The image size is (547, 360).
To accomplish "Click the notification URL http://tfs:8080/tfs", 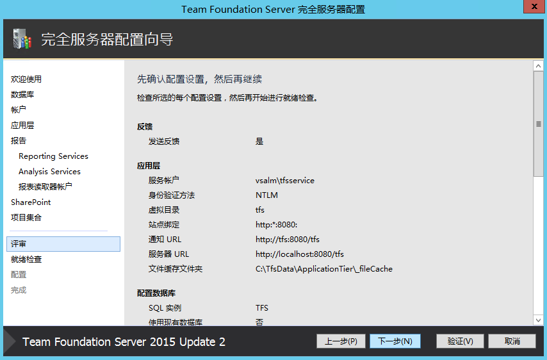I will click(288, 240).
